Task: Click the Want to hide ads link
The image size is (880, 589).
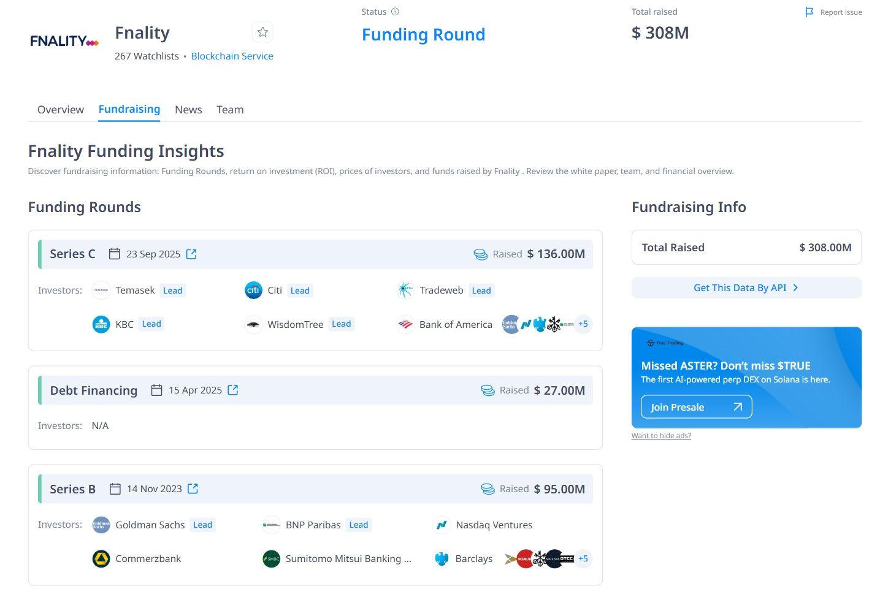Action: [x=661, y=436]
